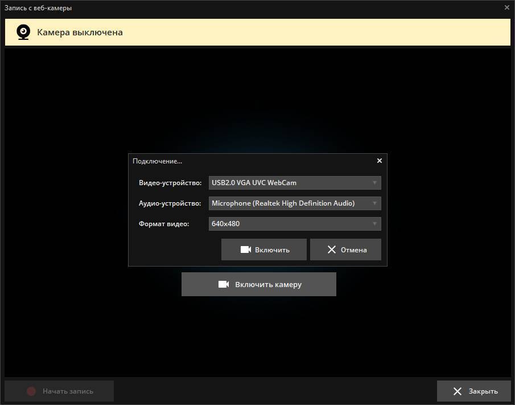Screen dimensions: 515x405
Task: Close the Подключение dialog with its X
Action: [380, 161]
